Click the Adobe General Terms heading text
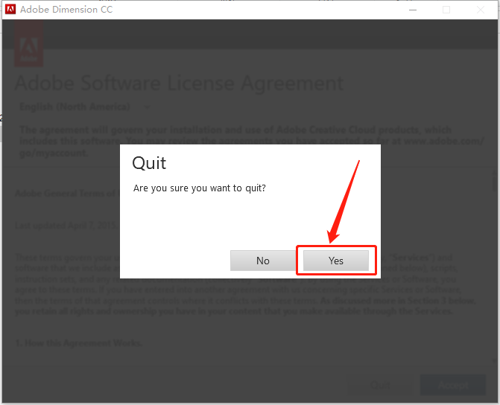The height and width of the screenshot is (405, 500). coord(67,194)
